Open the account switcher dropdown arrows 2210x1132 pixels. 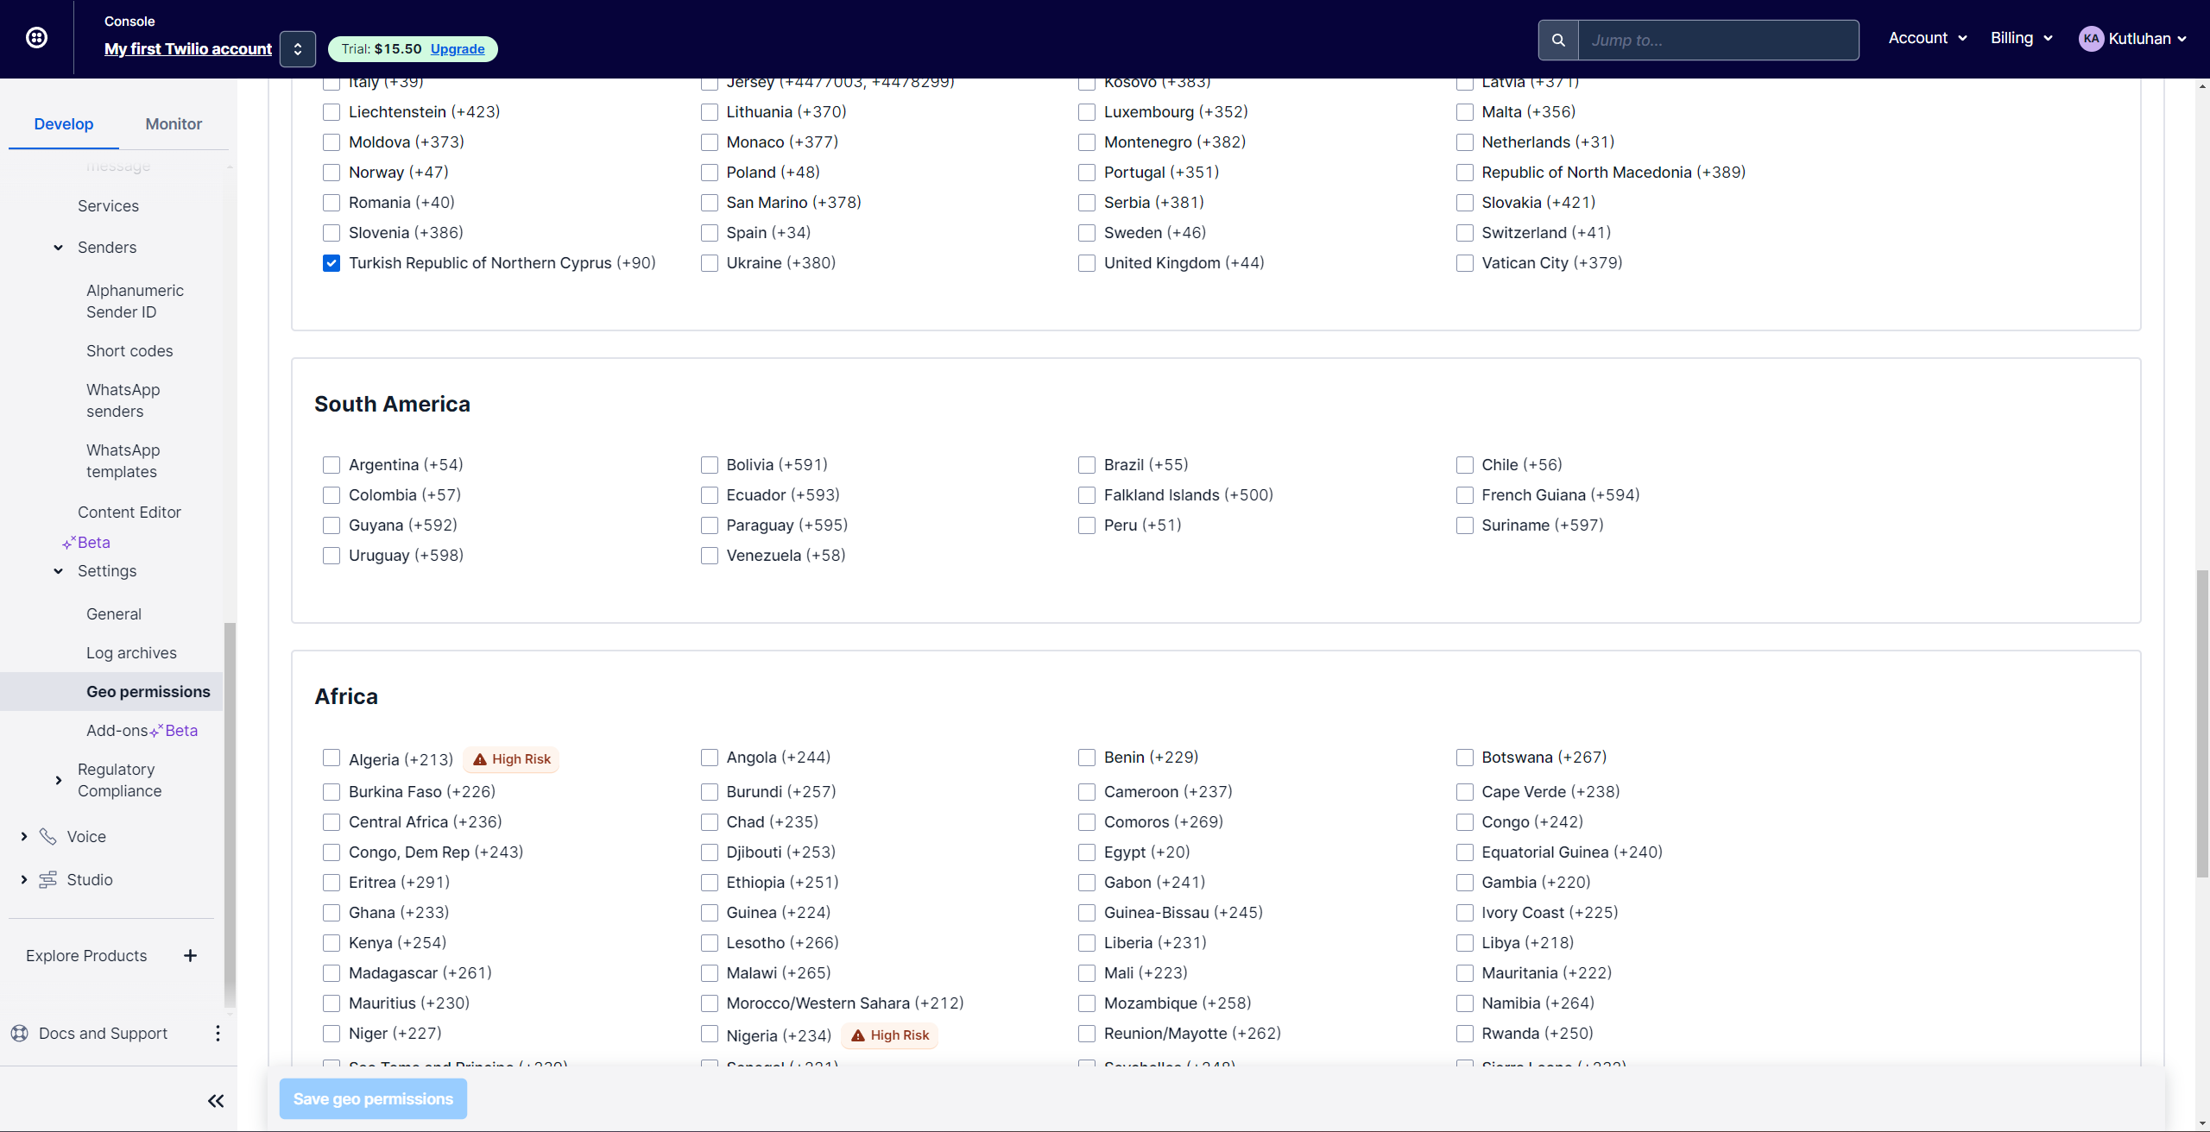[297, 49]
